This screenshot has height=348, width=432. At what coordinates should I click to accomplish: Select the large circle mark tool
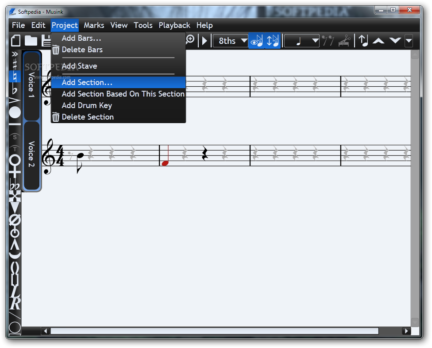(15, 328)
